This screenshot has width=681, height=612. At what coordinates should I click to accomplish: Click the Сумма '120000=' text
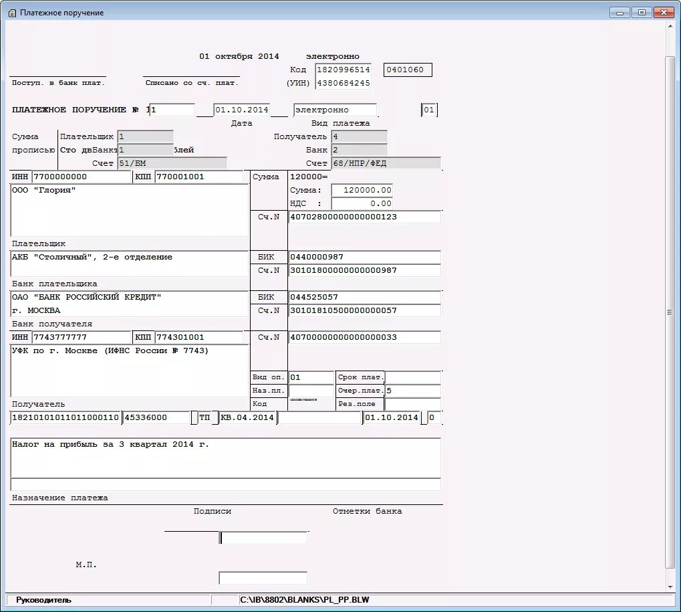309,177
